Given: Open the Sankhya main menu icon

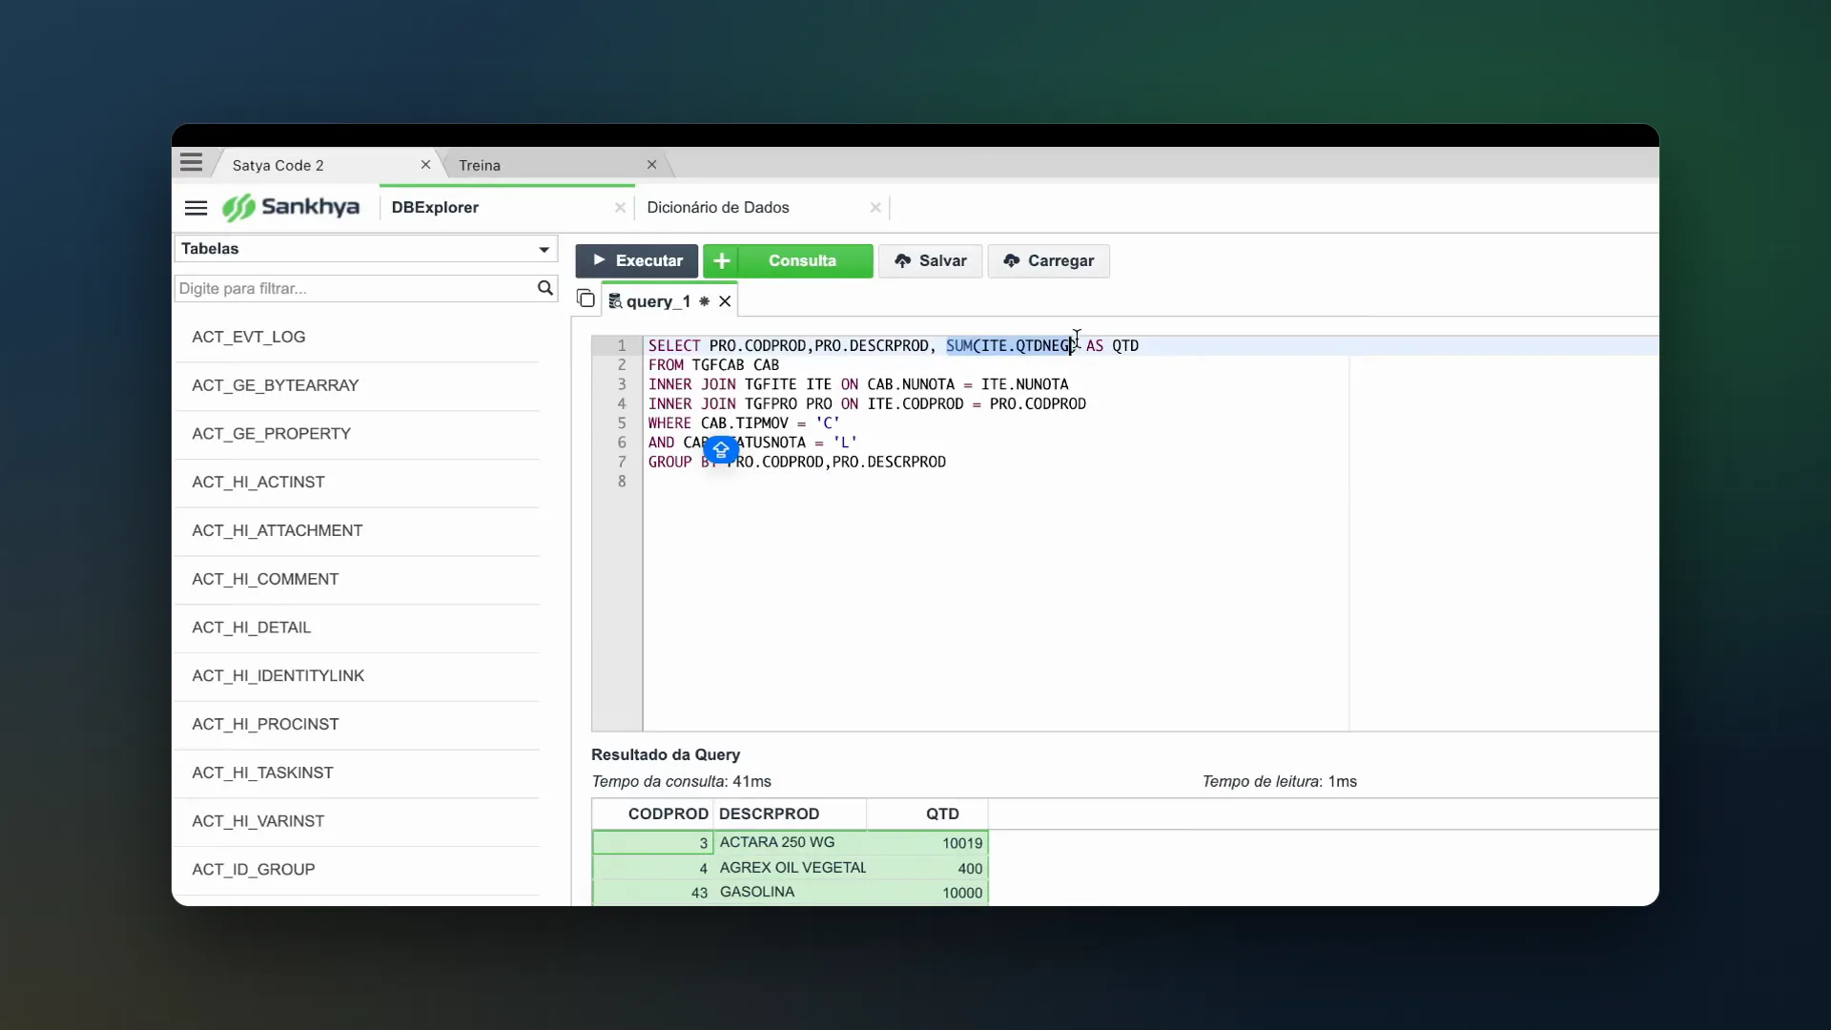Looking at the screenshot, I should point(195,208).
